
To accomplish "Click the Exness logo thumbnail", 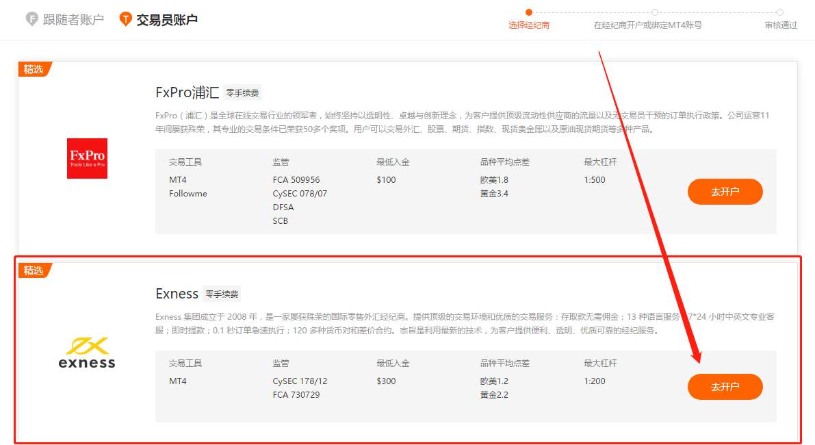I will coord(87,353).
